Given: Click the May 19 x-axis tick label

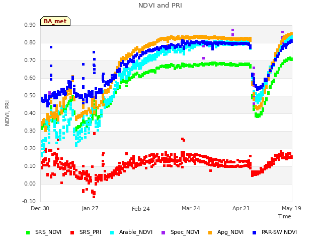Looking at the screenshot, I should click(x=291, y=208).
